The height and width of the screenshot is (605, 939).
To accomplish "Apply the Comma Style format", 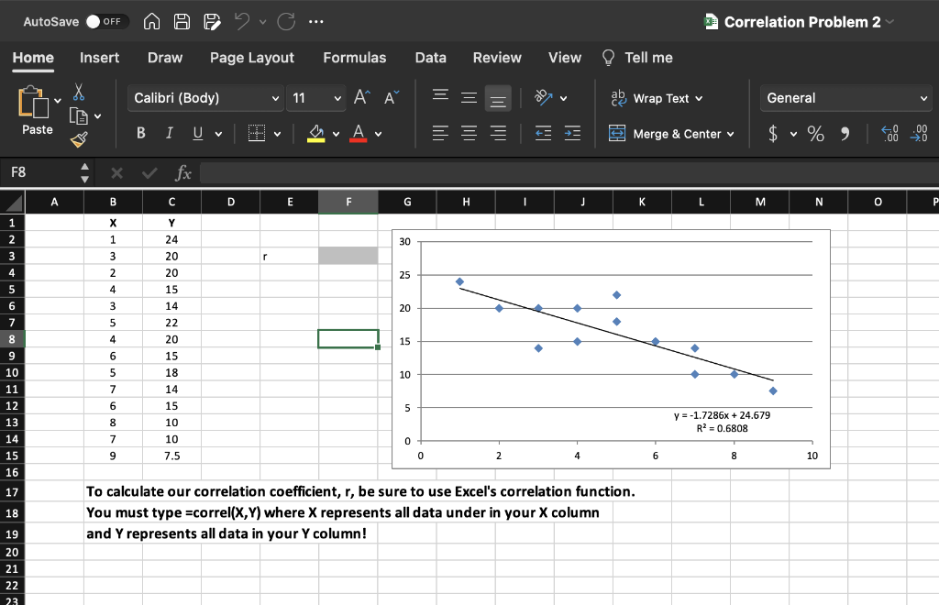I will click(x=843, y=133).
